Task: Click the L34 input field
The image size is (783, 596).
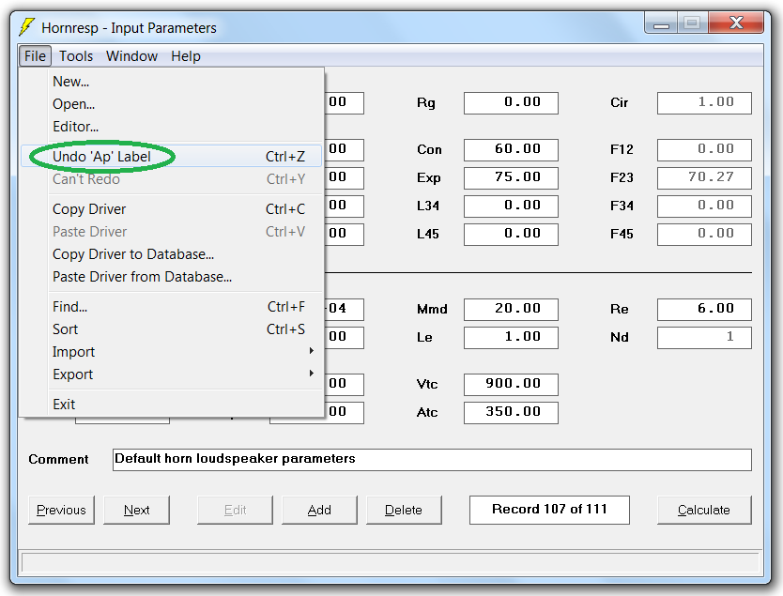Action: [511, 206]
